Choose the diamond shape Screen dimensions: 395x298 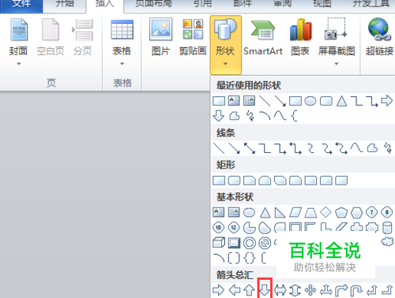326,212
